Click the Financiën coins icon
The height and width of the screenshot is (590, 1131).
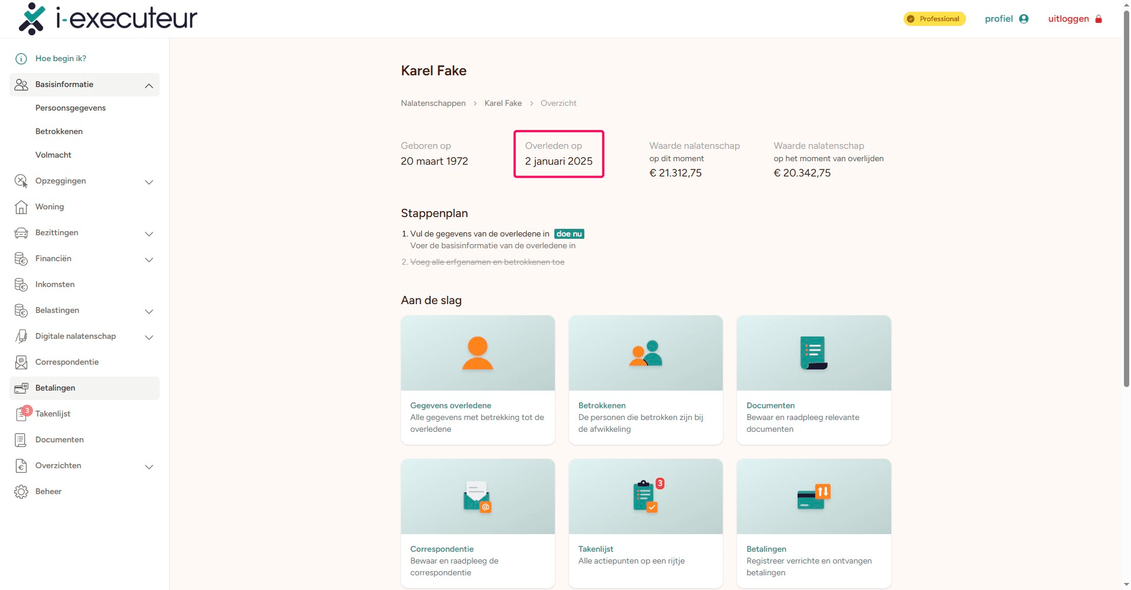click(x=21, y=259)
